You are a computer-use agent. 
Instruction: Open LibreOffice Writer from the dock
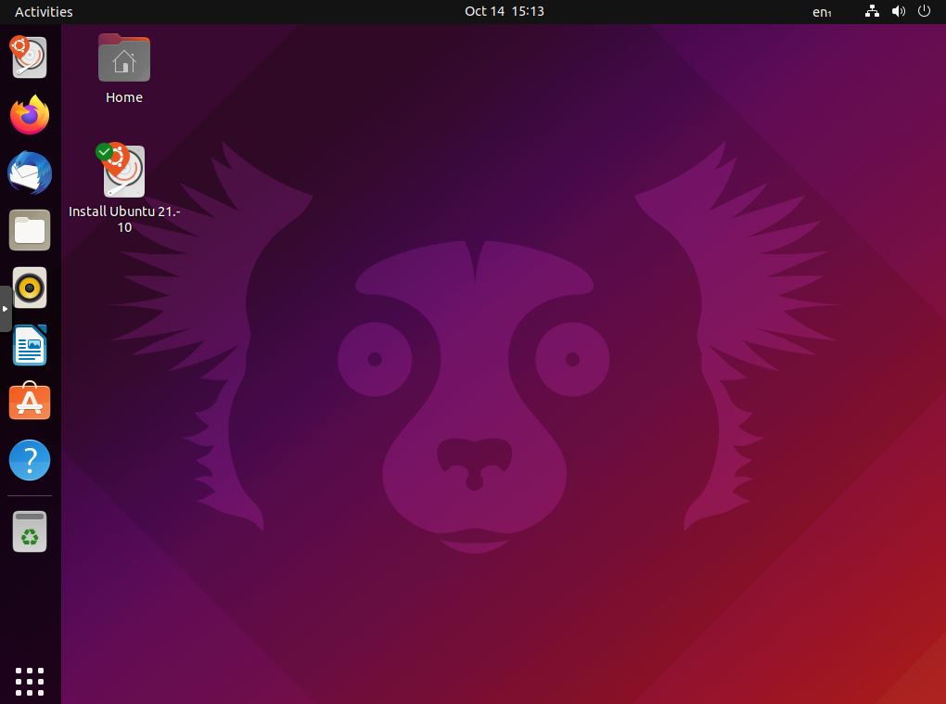(x=30, y=345)
